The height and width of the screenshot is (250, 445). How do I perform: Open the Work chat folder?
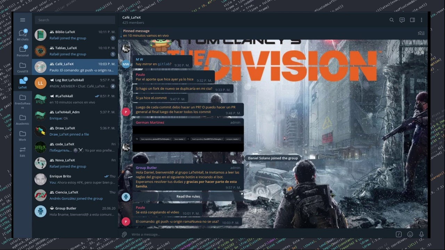[23, 135]
